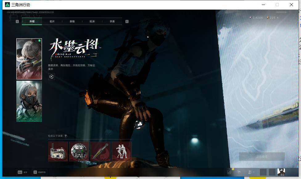Open the 处决 tab
The image size is (301, 179).
92,21
